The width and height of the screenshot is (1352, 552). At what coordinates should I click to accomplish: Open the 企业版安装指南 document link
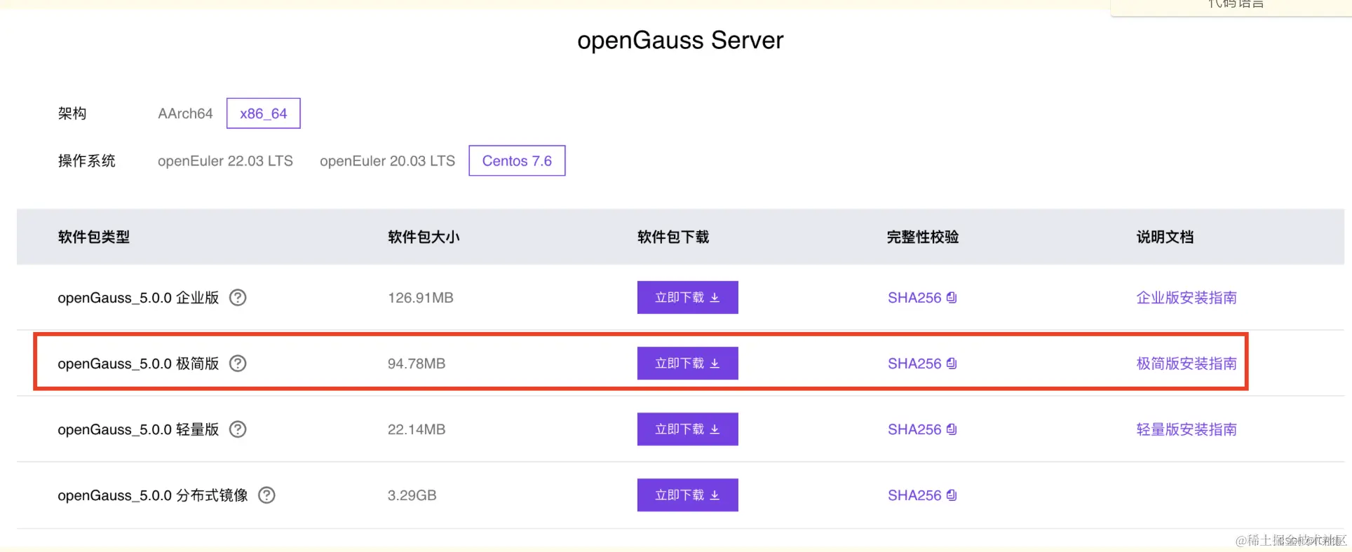coord(1187,298)
